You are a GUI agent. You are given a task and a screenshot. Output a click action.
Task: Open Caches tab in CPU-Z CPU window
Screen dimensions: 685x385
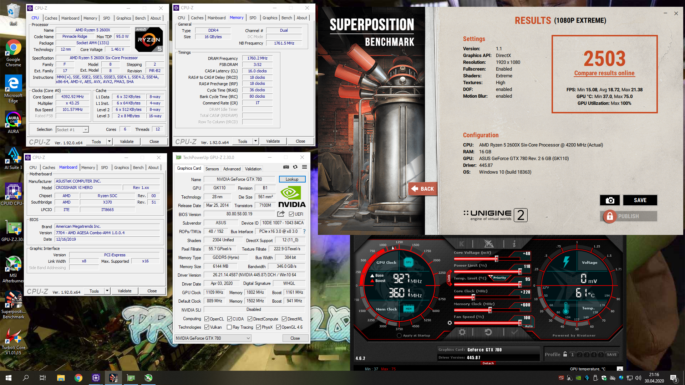tap(51, 18)
